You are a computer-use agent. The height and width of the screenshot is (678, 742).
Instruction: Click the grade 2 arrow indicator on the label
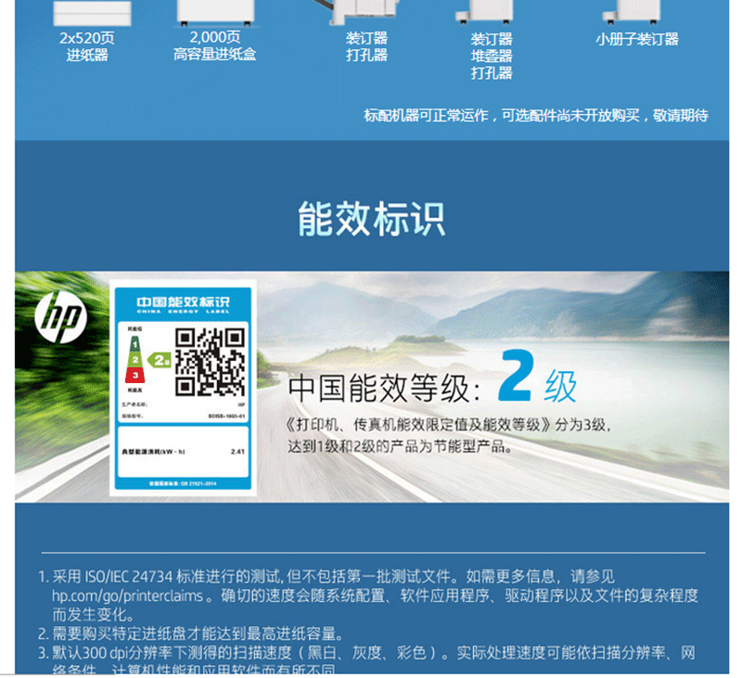tap(161, 359)
